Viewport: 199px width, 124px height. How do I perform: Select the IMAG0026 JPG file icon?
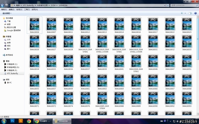(x=35, y=41)
